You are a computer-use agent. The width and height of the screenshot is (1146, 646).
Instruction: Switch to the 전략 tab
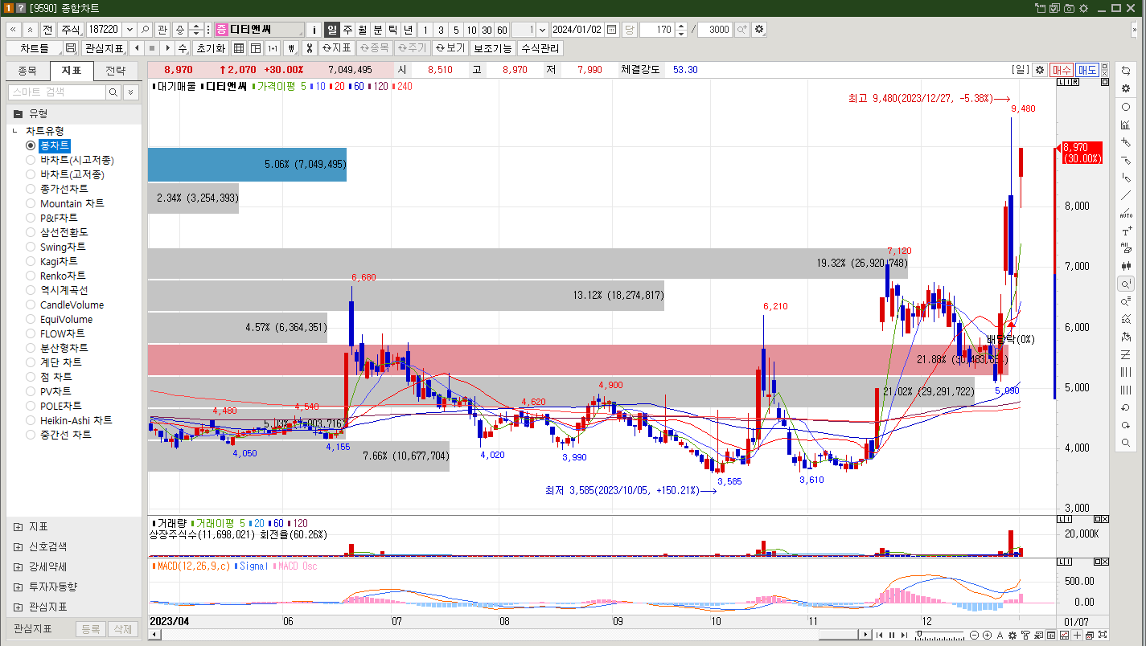click(x=115, y=71)
